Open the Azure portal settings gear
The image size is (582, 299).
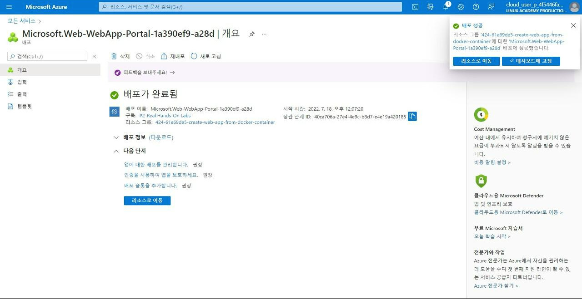pyautogui.click(x=461, y=7)
